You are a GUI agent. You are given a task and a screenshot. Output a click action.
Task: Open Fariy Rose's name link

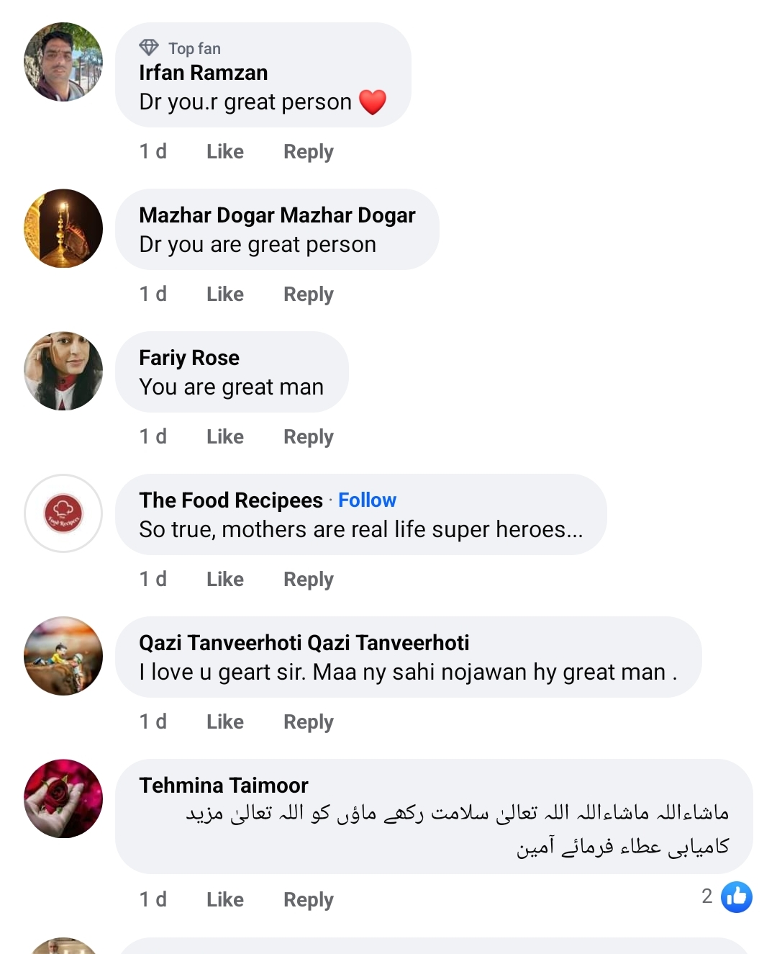click(x=188, y=357)
